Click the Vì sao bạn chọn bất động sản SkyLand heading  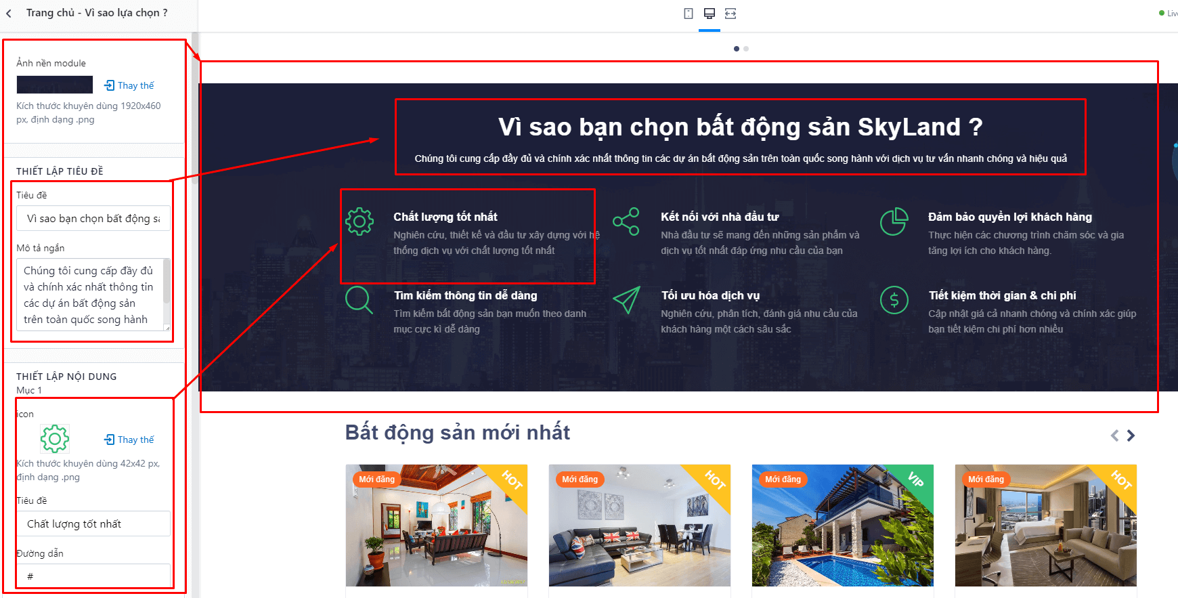pos(741,127)
